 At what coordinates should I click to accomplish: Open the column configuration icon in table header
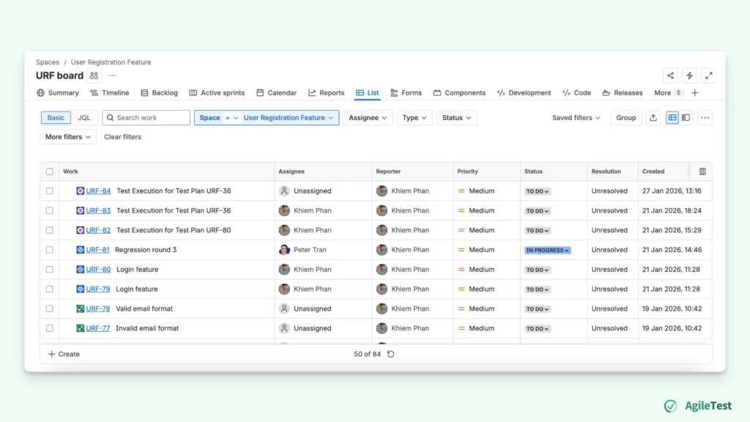tap(702, 171)
